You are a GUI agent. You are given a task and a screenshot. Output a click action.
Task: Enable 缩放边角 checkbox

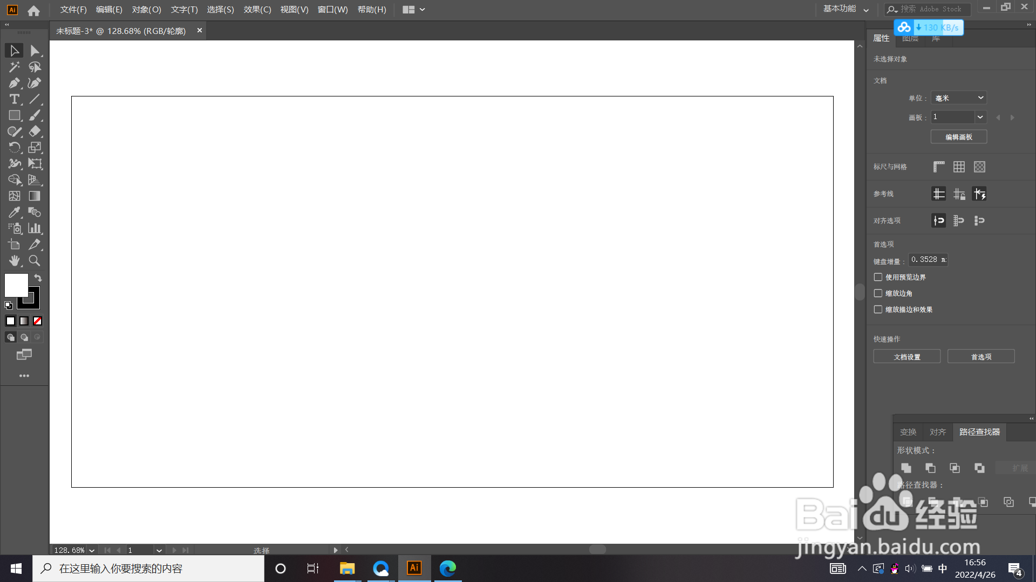(878, 293)
